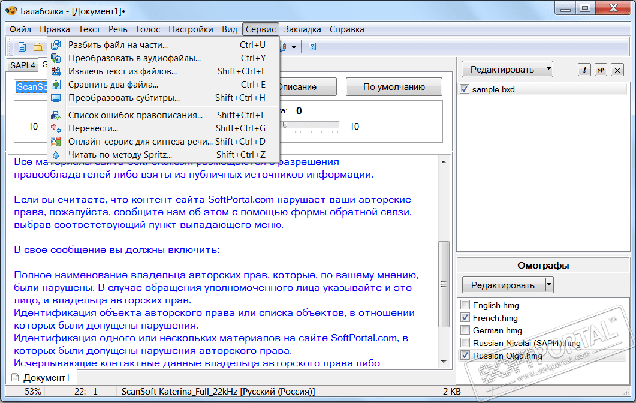Click the Омографы Редактировать button
Screen dimensions: 636x403
click(502, 285)
